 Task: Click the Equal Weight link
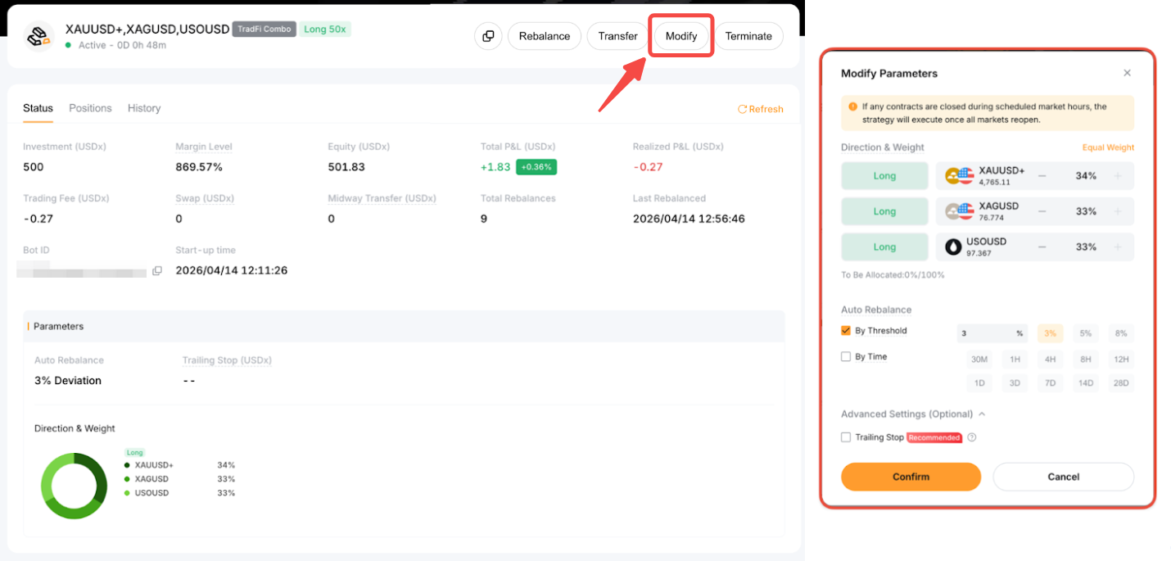(x=1108, y=148)
